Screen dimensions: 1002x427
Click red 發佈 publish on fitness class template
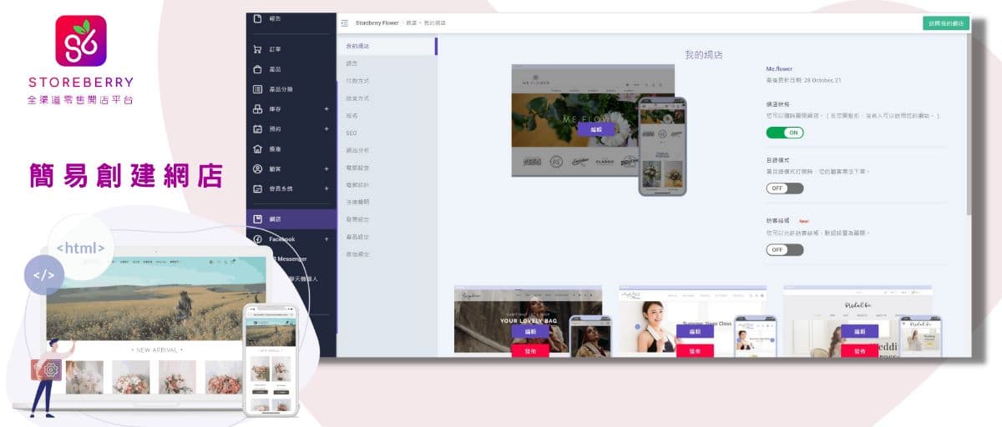point(695,350)
